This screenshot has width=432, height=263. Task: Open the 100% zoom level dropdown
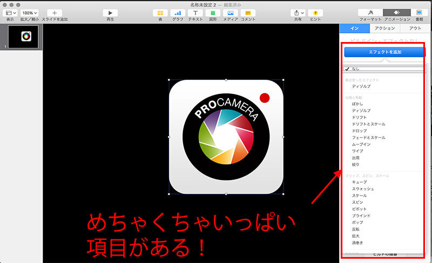(x=30, y=13)
